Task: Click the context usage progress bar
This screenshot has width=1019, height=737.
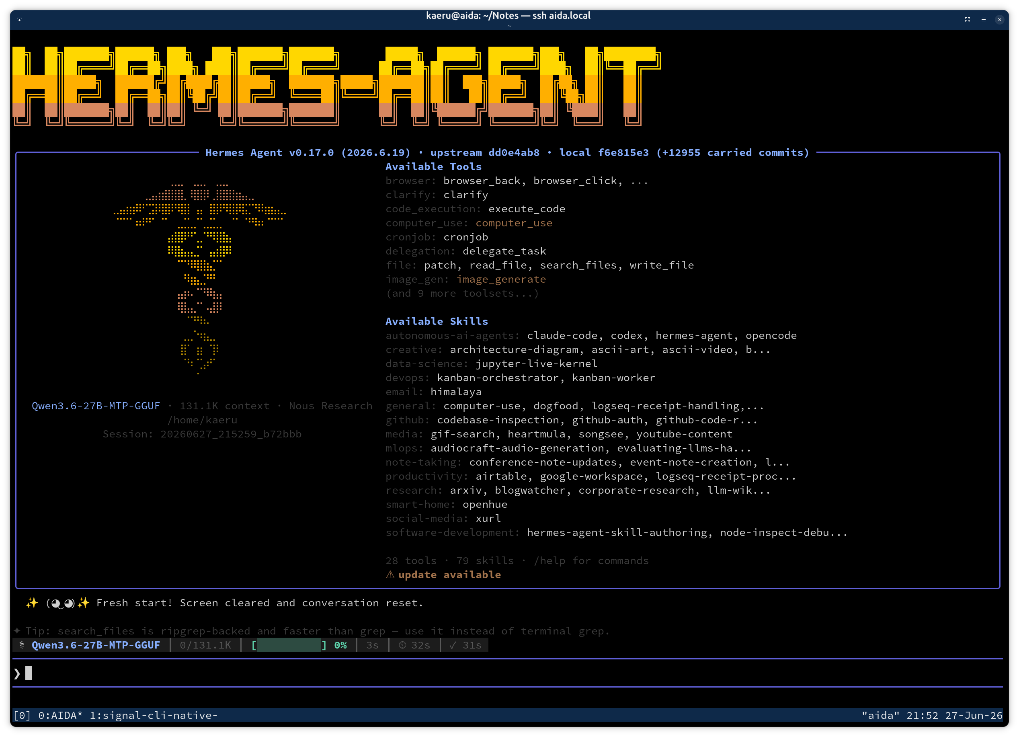Action: (x=289, y=645)
